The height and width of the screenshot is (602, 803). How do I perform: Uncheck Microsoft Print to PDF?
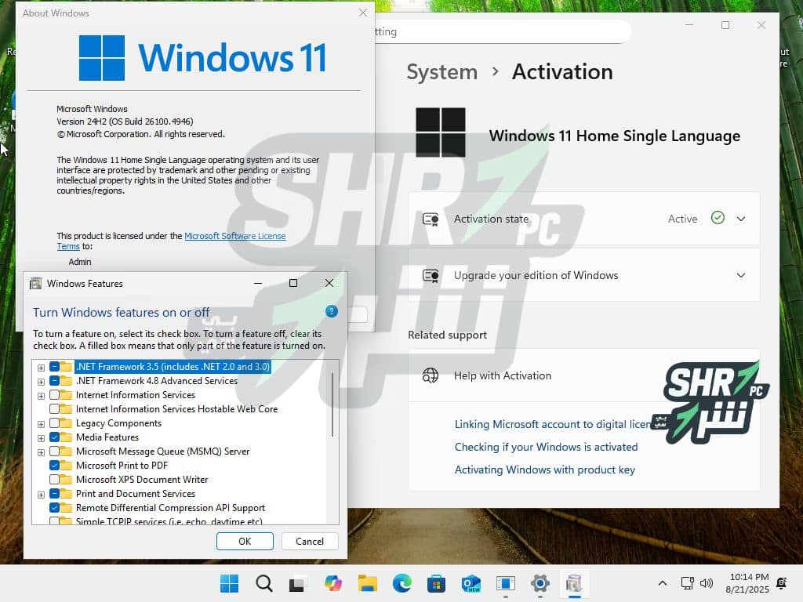(54, 466)
